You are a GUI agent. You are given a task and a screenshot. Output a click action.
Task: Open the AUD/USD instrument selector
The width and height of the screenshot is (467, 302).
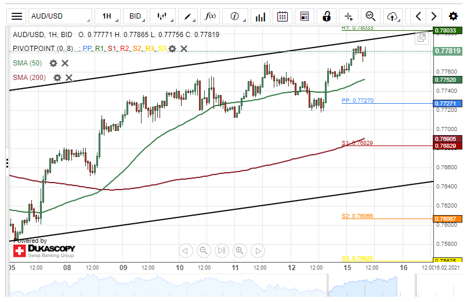(x=60, y=16)
